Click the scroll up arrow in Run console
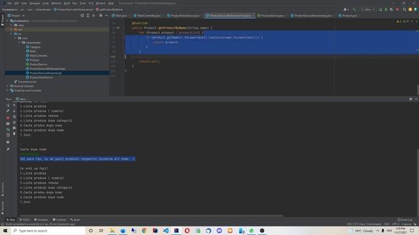Image resolution: width=419 pixels, height=235 pixels. pyautogui.click(x=14, y=106)
